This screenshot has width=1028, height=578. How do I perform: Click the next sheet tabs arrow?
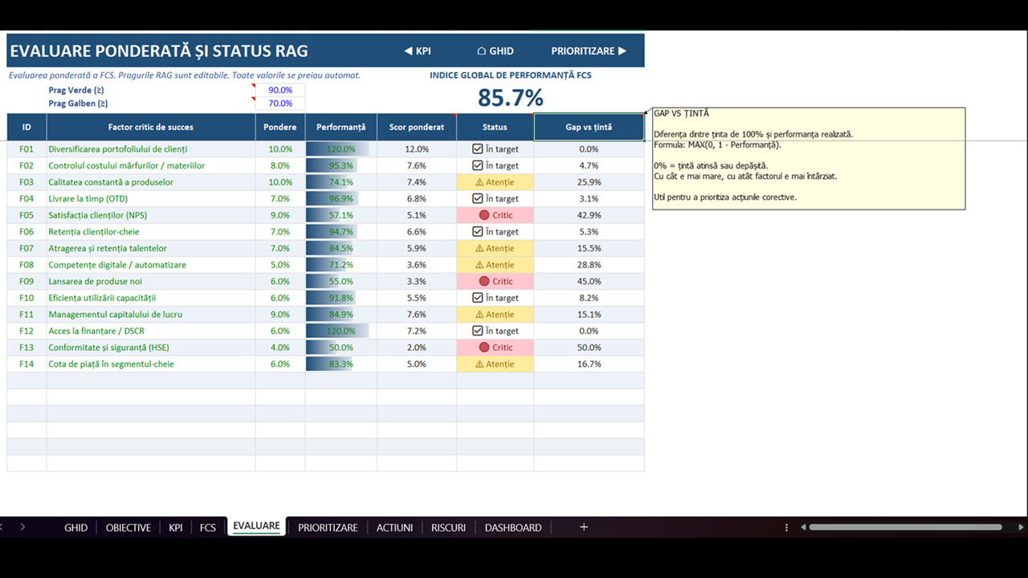pyautogui.click(x=22, y=527)
